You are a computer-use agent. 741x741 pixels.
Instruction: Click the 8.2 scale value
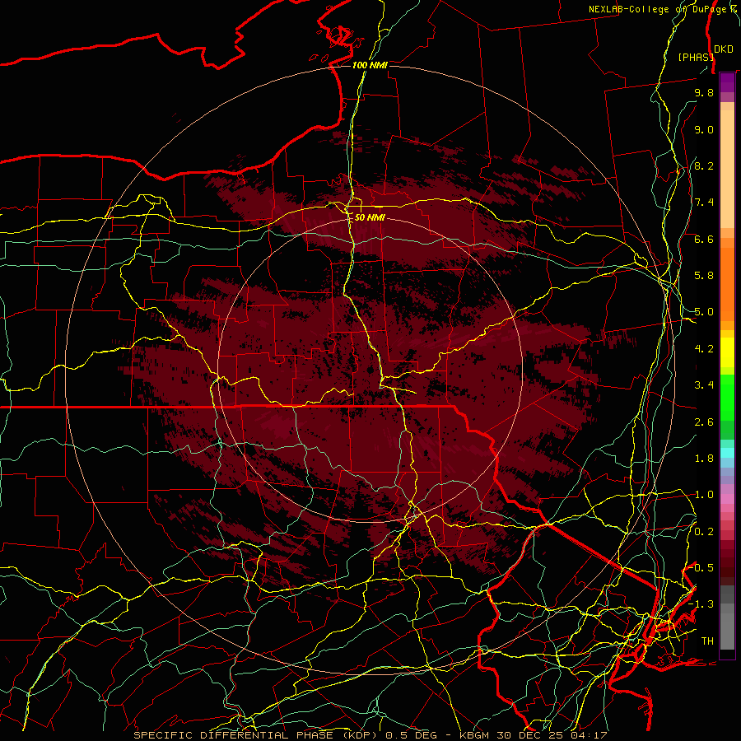click(704, 165)
